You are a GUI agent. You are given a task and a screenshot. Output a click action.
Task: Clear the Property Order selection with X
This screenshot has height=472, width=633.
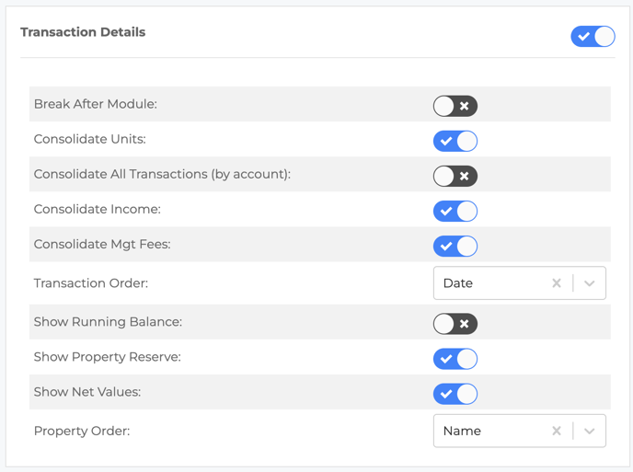[557, 431]
